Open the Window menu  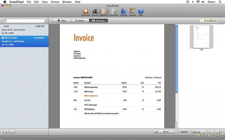[x=67, y=2]
